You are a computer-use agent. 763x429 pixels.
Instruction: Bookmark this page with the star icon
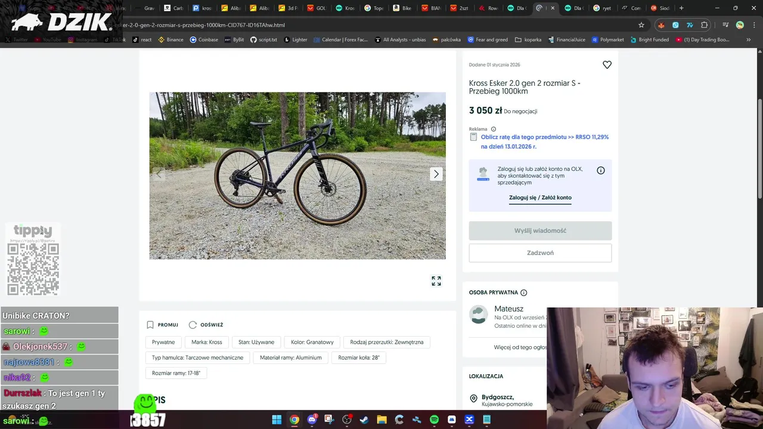tap(641, 25)
